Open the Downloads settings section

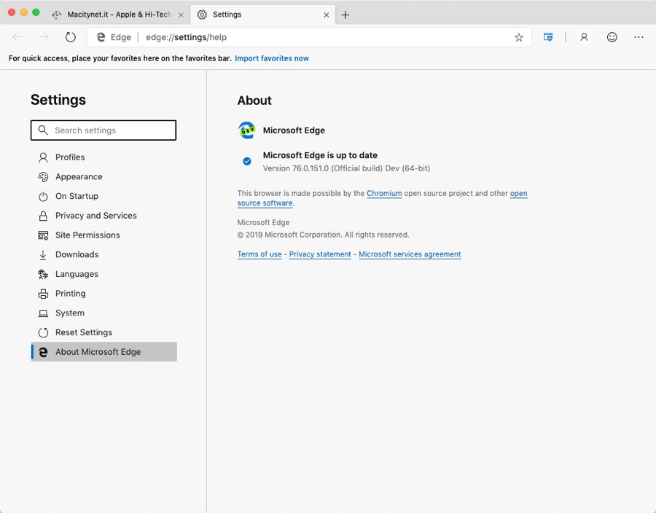pyautogui.click(x=77, y=255)
